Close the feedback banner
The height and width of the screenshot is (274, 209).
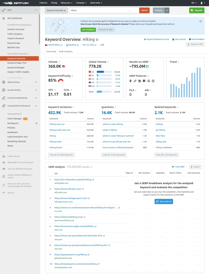point(201,21)
